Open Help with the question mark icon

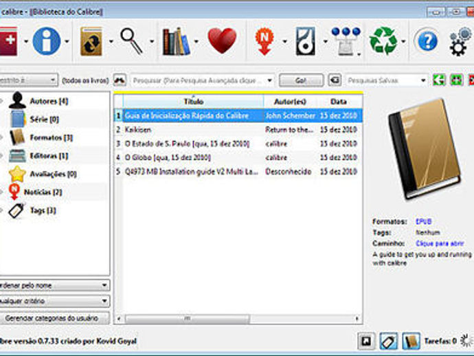click(427, 41)
